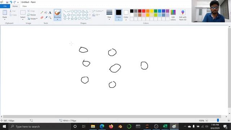231x130 pixels.
Task: Pick the red color swatch
Action: pos(144,11)
